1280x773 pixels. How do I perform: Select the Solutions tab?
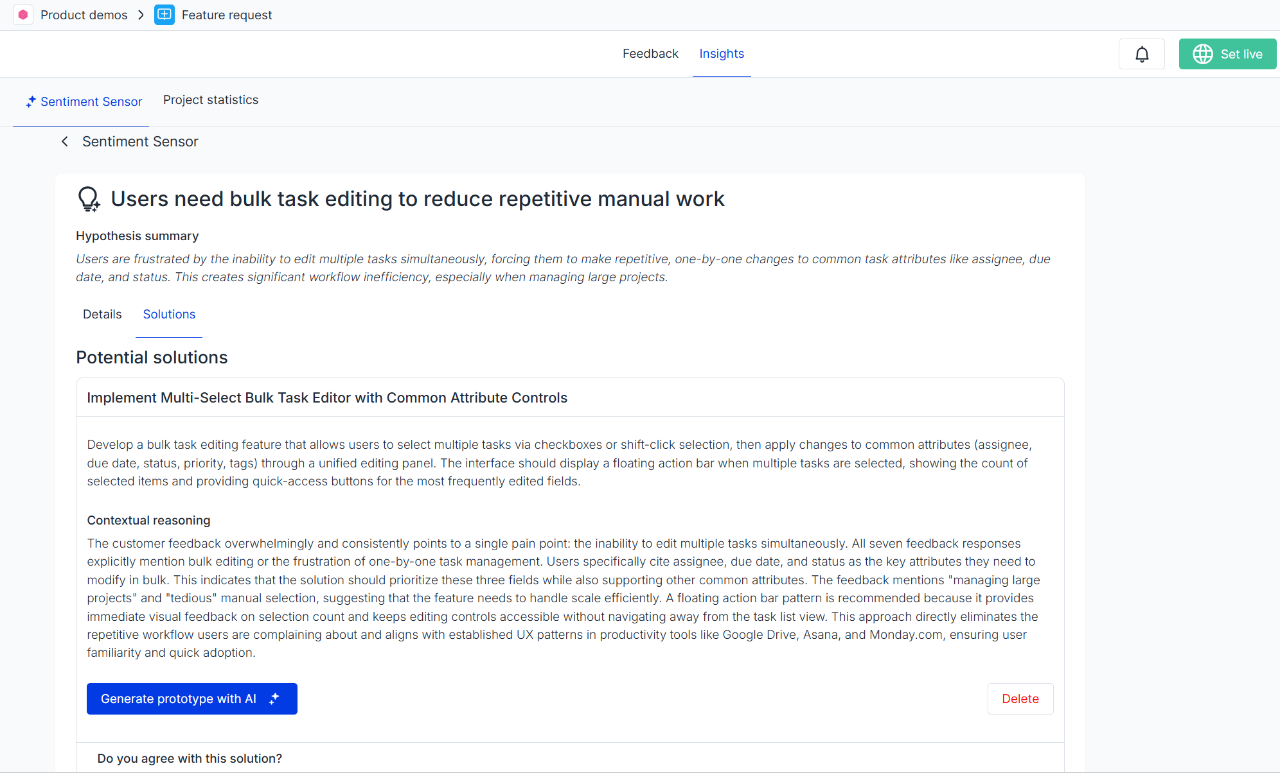[169, 314]
